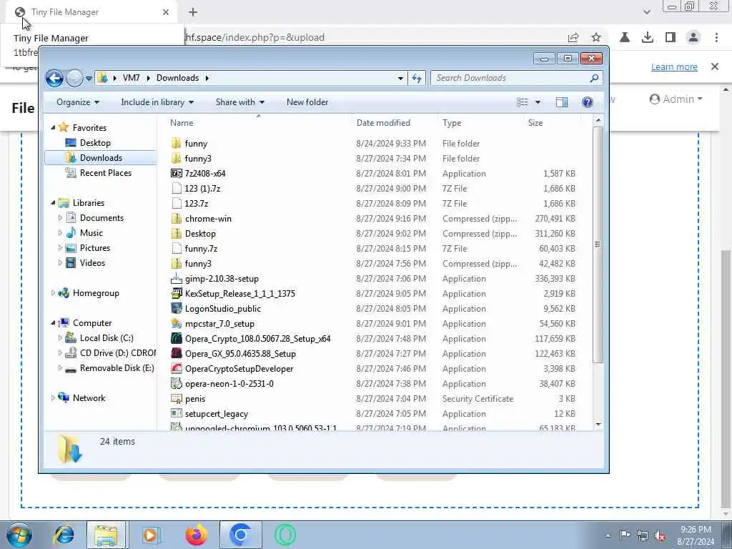
Task: Click the muted volume tray icon
Action: [660, 535]
